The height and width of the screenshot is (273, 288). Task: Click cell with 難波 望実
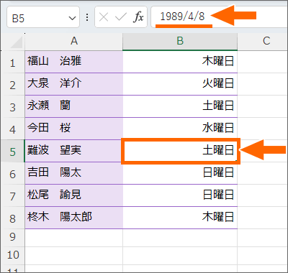tap(74, 151)
